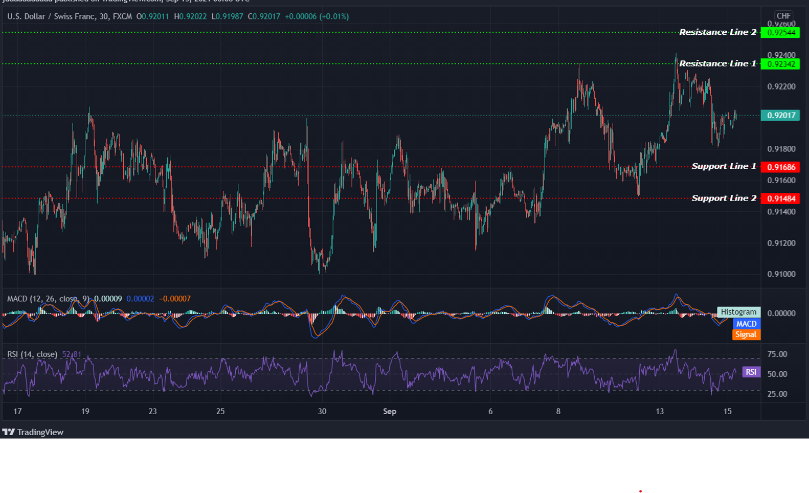Click the orange Signal legend tag
This screenshot has width=809, height=493.
746,334
